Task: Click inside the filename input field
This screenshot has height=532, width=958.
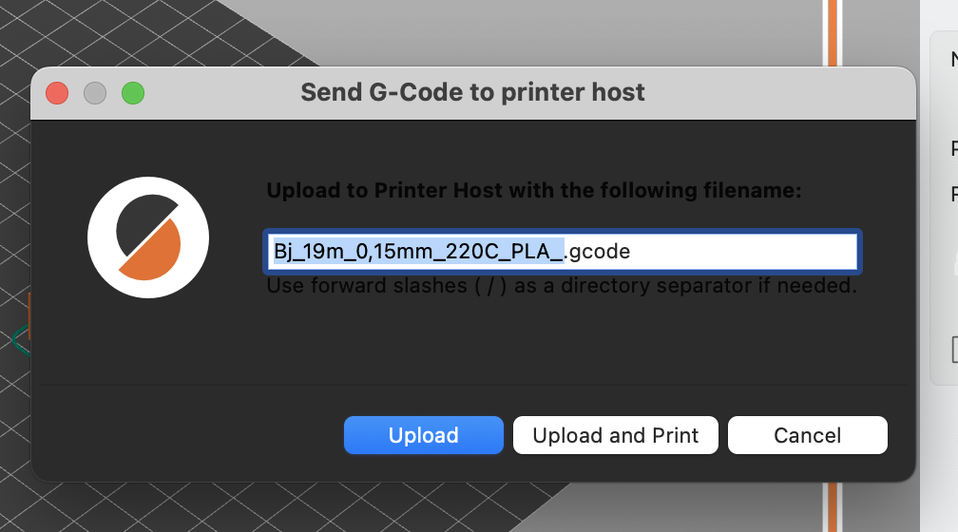Action: coord(562,251)
